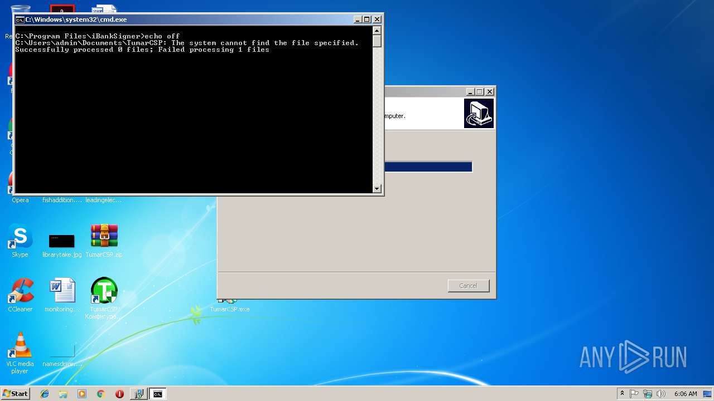The height and width of the screenshot is (401, 714).
Task: Launch Internet Explorer from the taskbar
Action: [x=45, y=394]
